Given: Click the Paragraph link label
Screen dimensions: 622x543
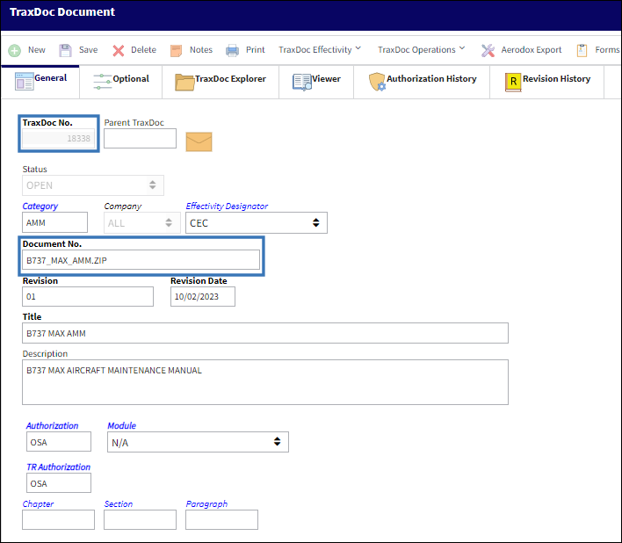Looking at the screenshot, I should [x=206, y=503].
